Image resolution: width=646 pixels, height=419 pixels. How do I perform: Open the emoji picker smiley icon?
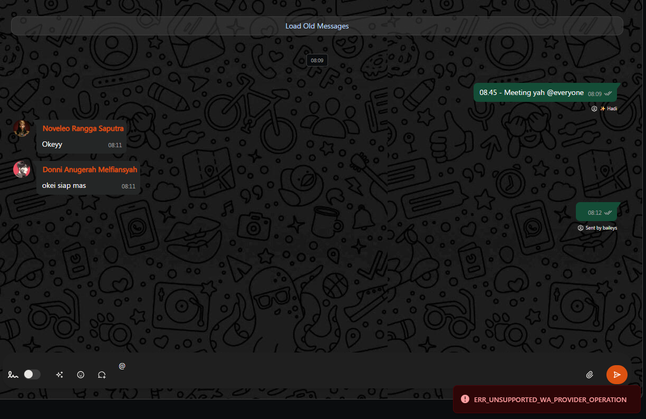point(81,375)
